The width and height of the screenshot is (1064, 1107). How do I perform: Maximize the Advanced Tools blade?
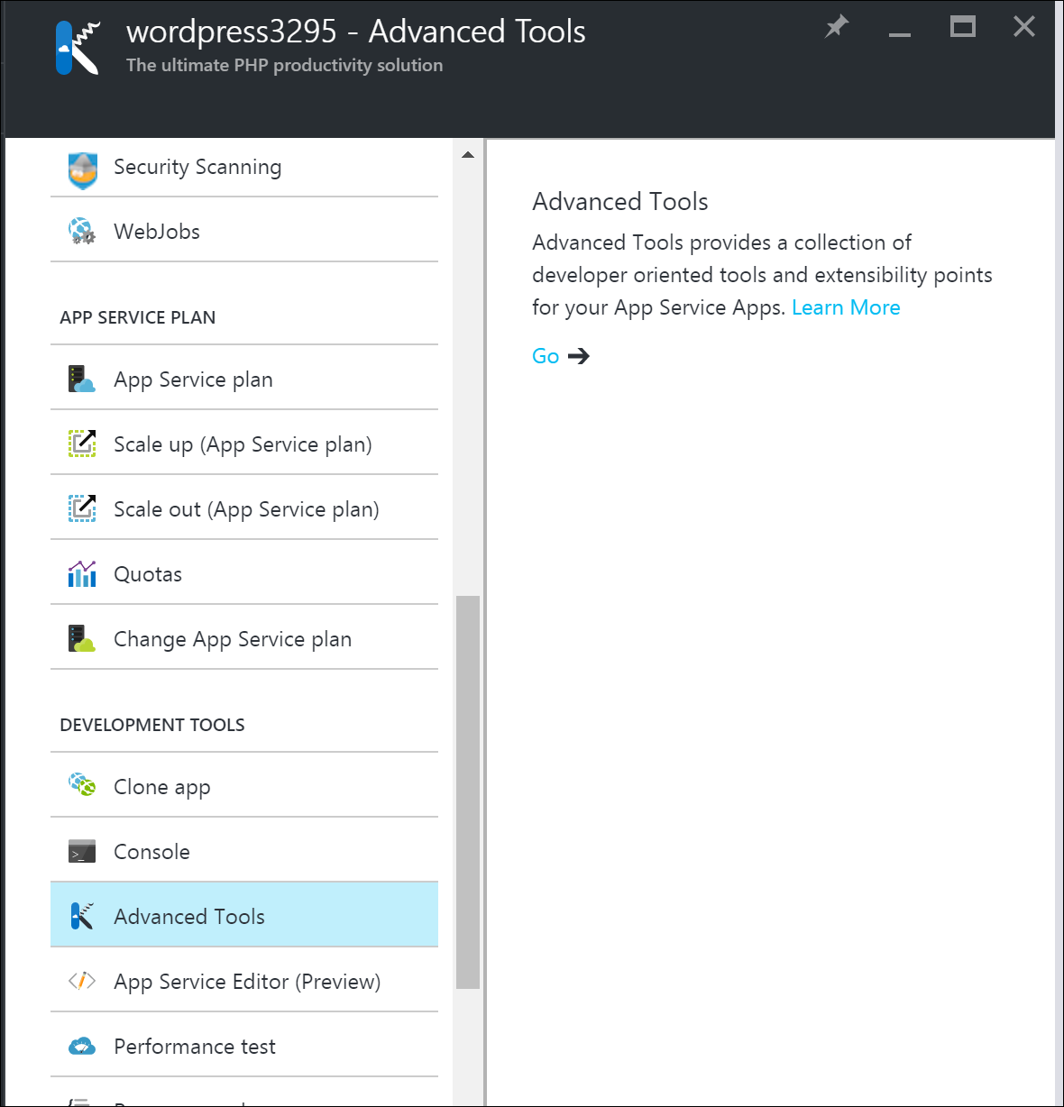963,27
